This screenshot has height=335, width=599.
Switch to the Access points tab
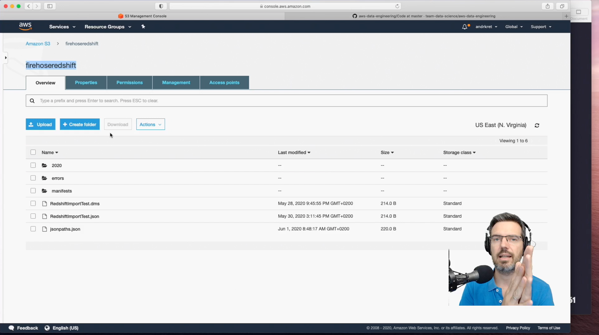(x=224, y=82)
